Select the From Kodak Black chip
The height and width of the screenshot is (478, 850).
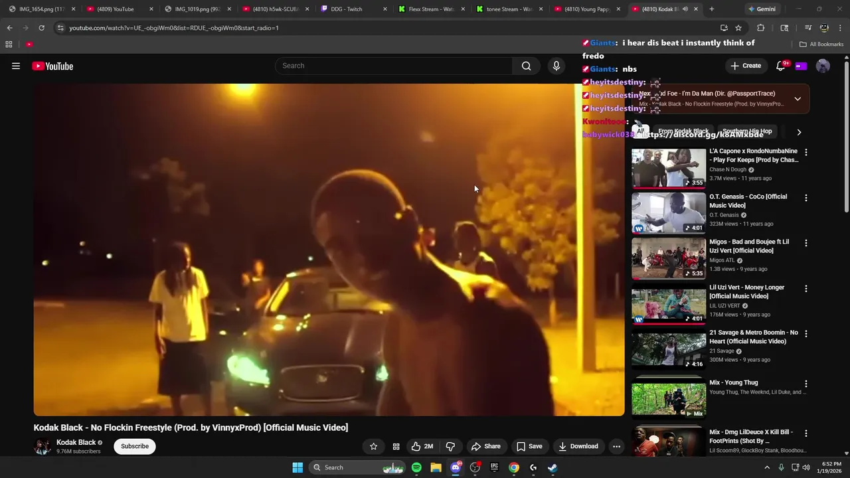click(x=683, y=131)
